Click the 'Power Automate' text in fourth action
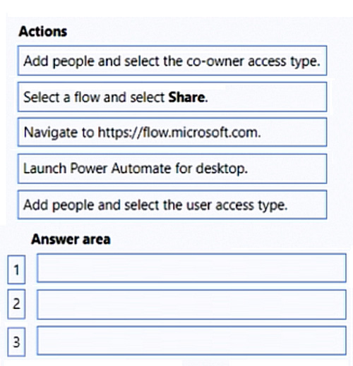This screenshot has height=366, width=353. click(121, 169)
